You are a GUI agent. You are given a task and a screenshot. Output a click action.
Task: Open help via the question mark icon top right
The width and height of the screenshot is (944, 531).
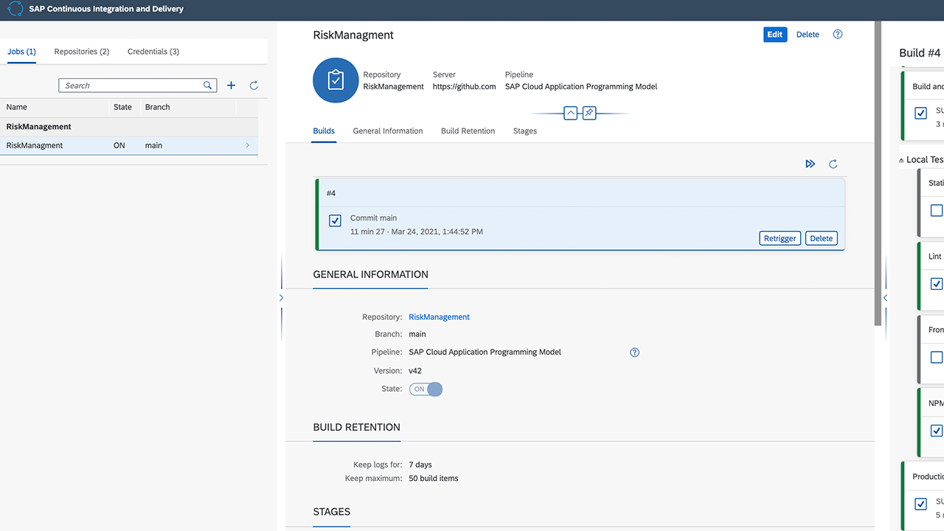(837, 34)
